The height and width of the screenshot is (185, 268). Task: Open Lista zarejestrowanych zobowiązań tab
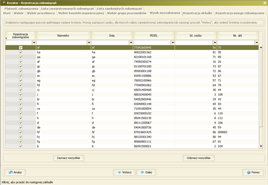click(67, 8)
